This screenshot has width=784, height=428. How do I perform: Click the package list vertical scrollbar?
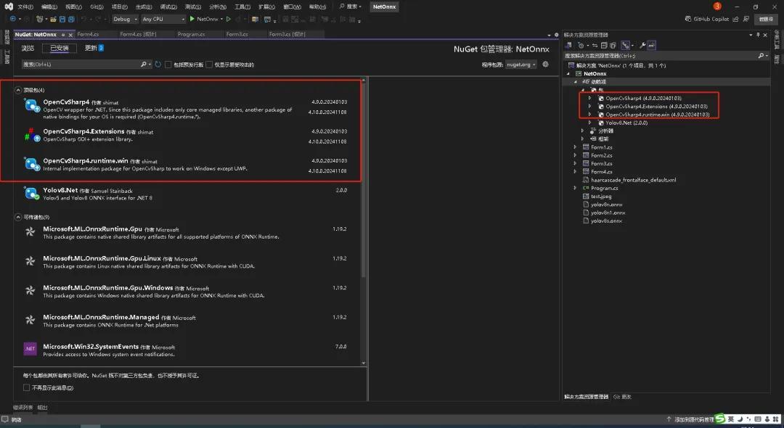tap(364, 218)
